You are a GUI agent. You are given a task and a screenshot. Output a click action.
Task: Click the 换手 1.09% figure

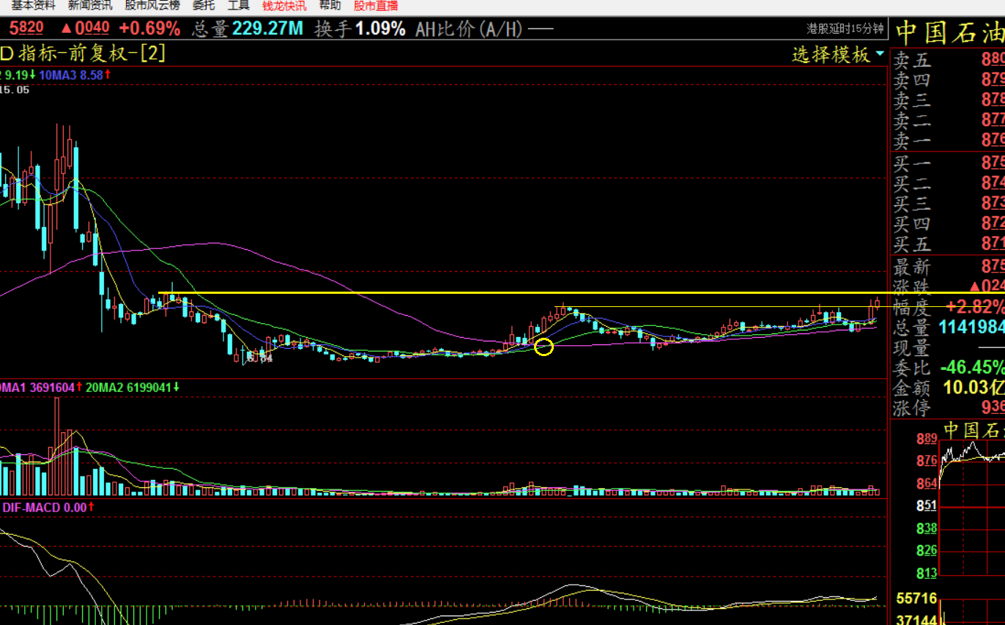pos(360,29)
